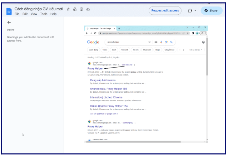
Task: Open the Google Docs home icon
Action: pyautogui.click(x=9, y=11)
